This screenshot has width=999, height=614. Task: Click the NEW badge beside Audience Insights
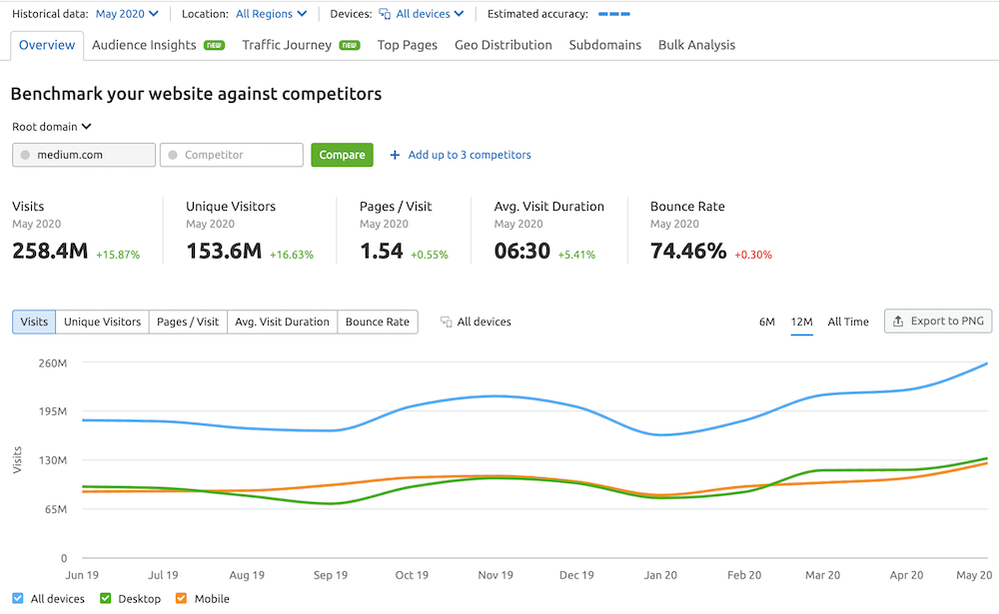pos(214,44)
